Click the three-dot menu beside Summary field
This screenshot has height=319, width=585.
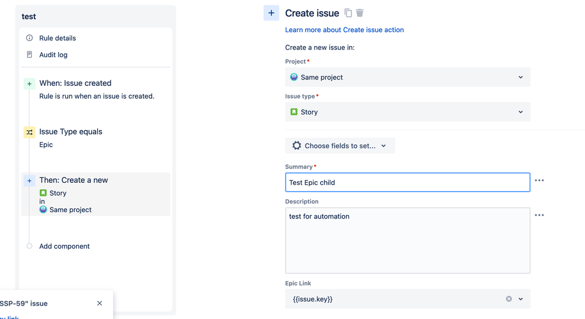click(x=539, y=181)
